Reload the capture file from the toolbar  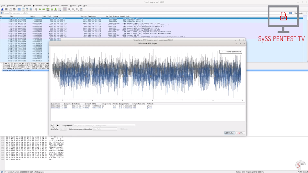coord(31,9)
